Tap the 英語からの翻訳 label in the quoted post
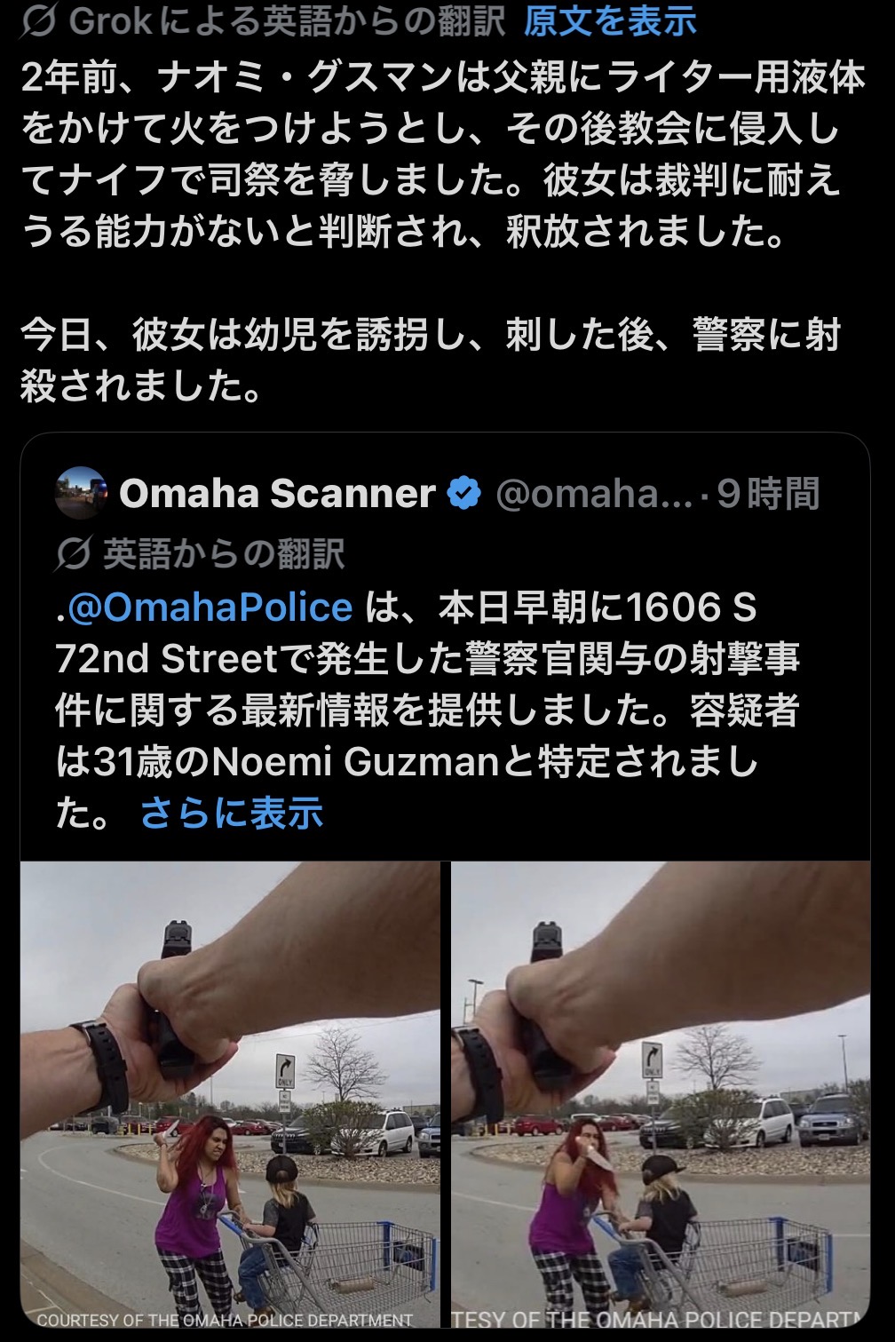 point(223,554)
